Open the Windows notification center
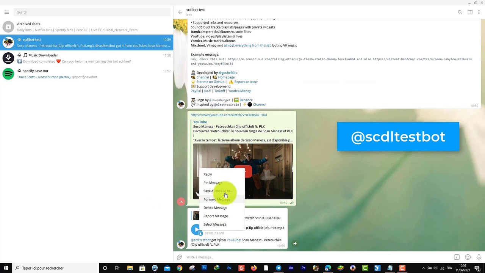 (x=477, y=268)
